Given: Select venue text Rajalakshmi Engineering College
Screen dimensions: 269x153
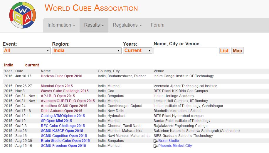Looking at the screenshot, I should (181, 126).
